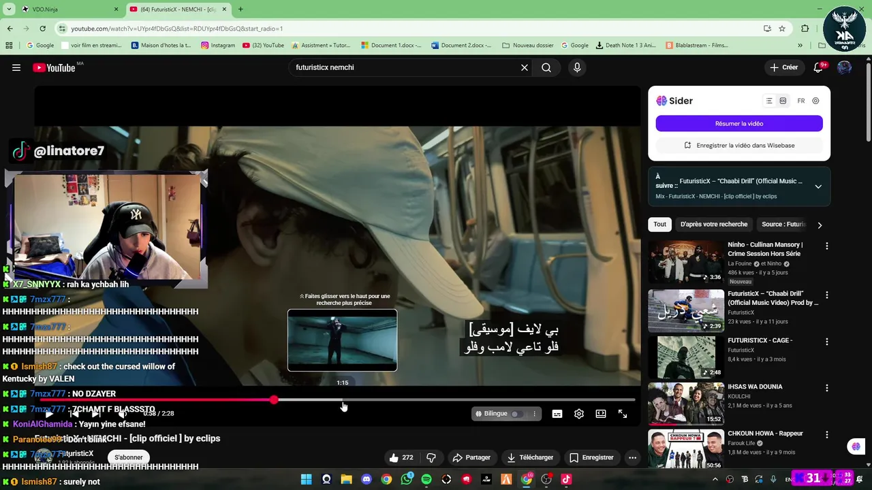Open FUTURISTICX - CAGE video title

click(x=760, y=340)
